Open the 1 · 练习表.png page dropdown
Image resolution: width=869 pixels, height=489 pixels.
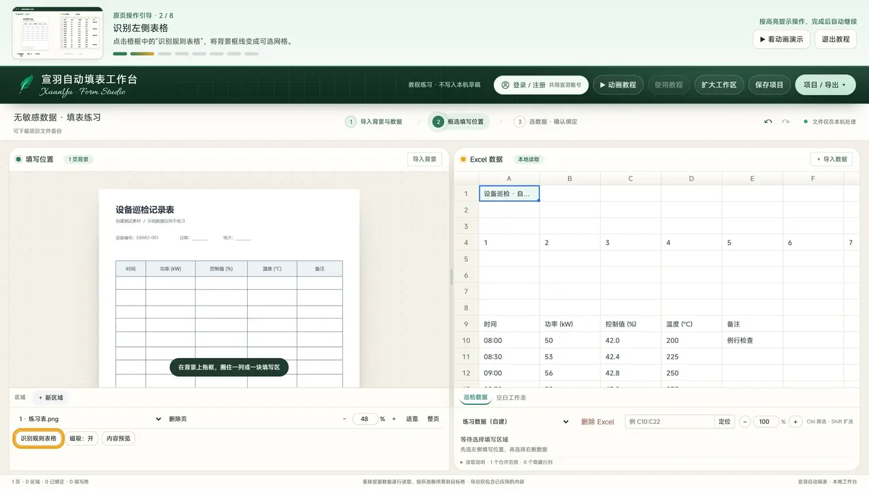(90, 419)
